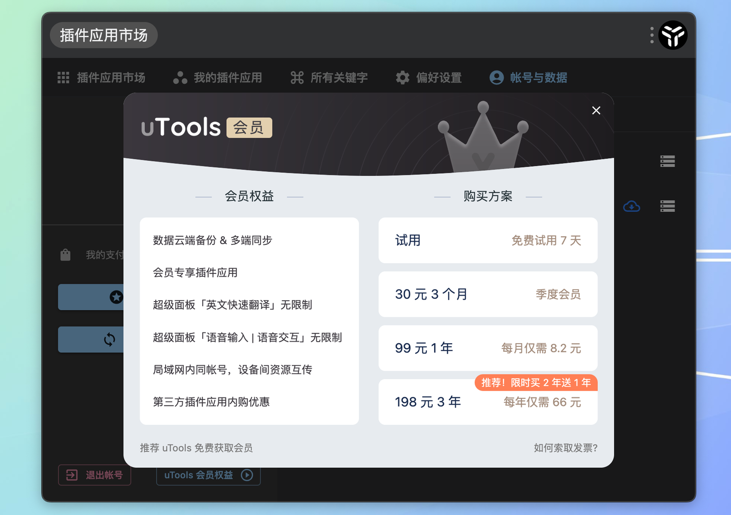Screen dimensions: 731x515
Task: Click the grid icon next to 插件应用市场
Action: point(63,77)
